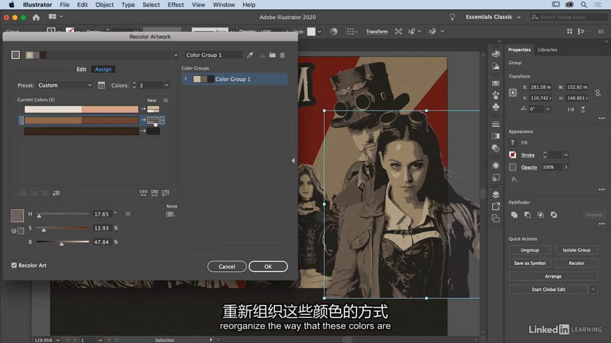Screen dimensions: 611x343
Task: Click the Ungroup quick action
Action: [x=530, y=250]
